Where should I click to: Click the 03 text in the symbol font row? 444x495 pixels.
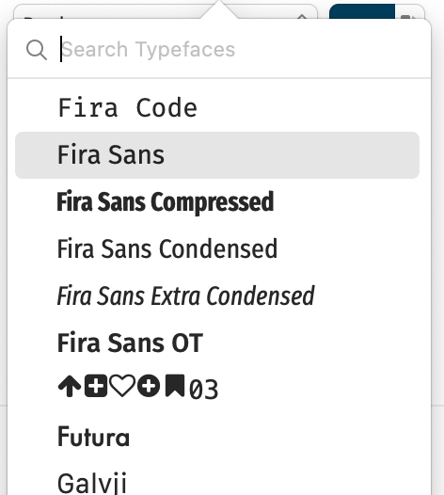pyautogui.click(x=203, y=390)
